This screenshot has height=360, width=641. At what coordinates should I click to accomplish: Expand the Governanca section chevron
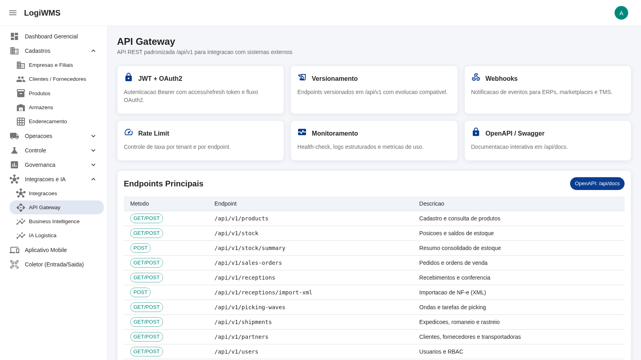[93, 165]
